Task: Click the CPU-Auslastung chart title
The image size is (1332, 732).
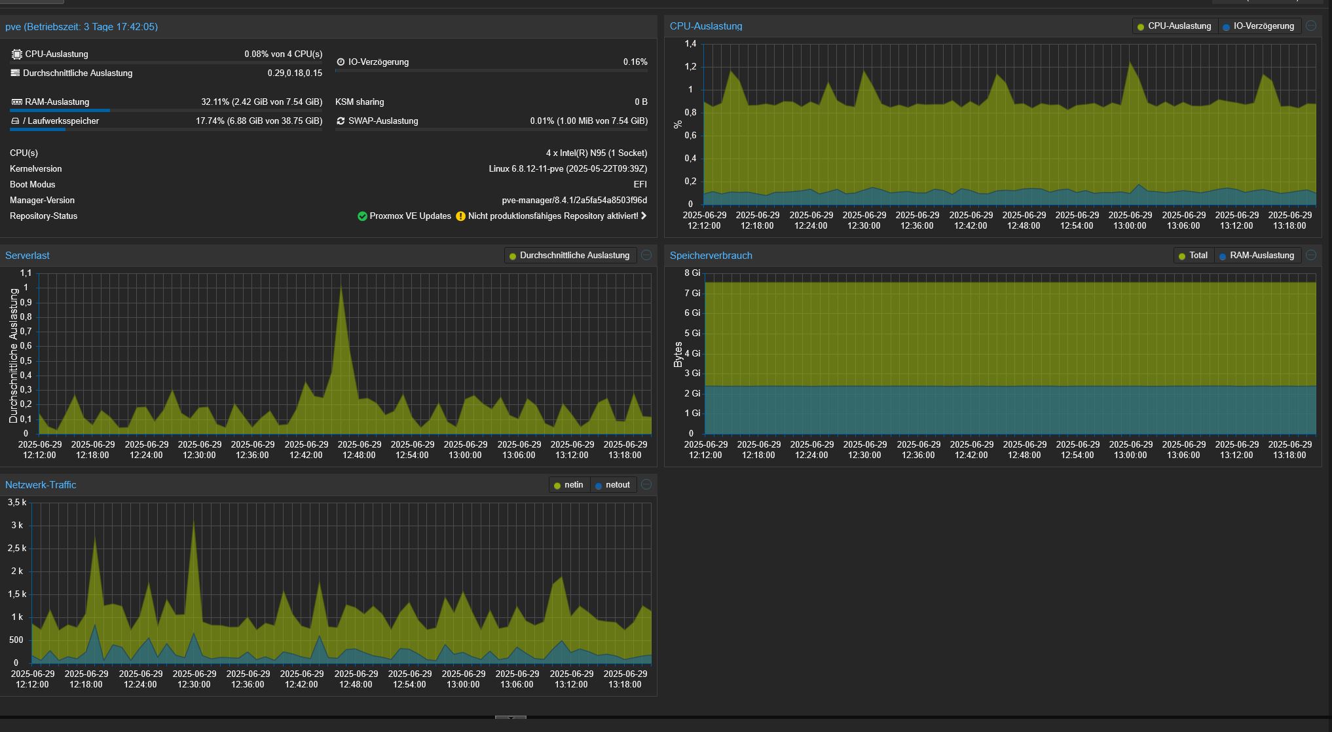Action: tap(706, 26)
